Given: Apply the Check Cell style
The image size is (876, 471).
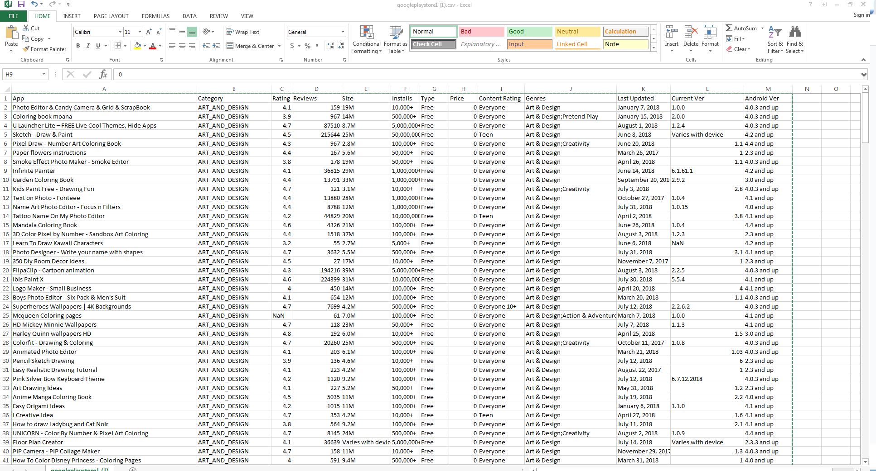Looking at the screenshot, I should coord(434,44).
